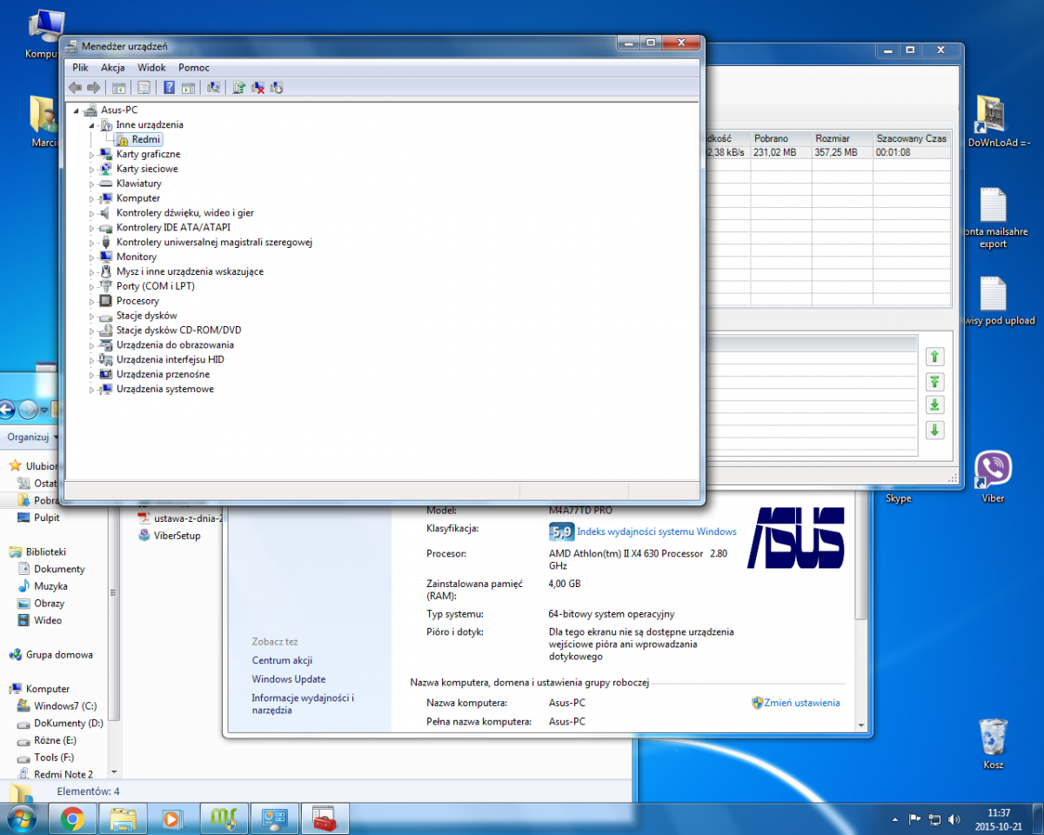Open the Widok menu
1044x835 pixels.
tap(151, 67)
